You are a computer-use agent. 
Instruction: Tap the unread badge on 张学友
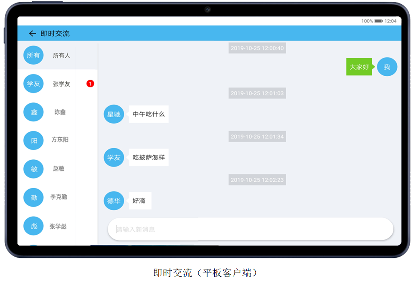(x=90, y=84)
